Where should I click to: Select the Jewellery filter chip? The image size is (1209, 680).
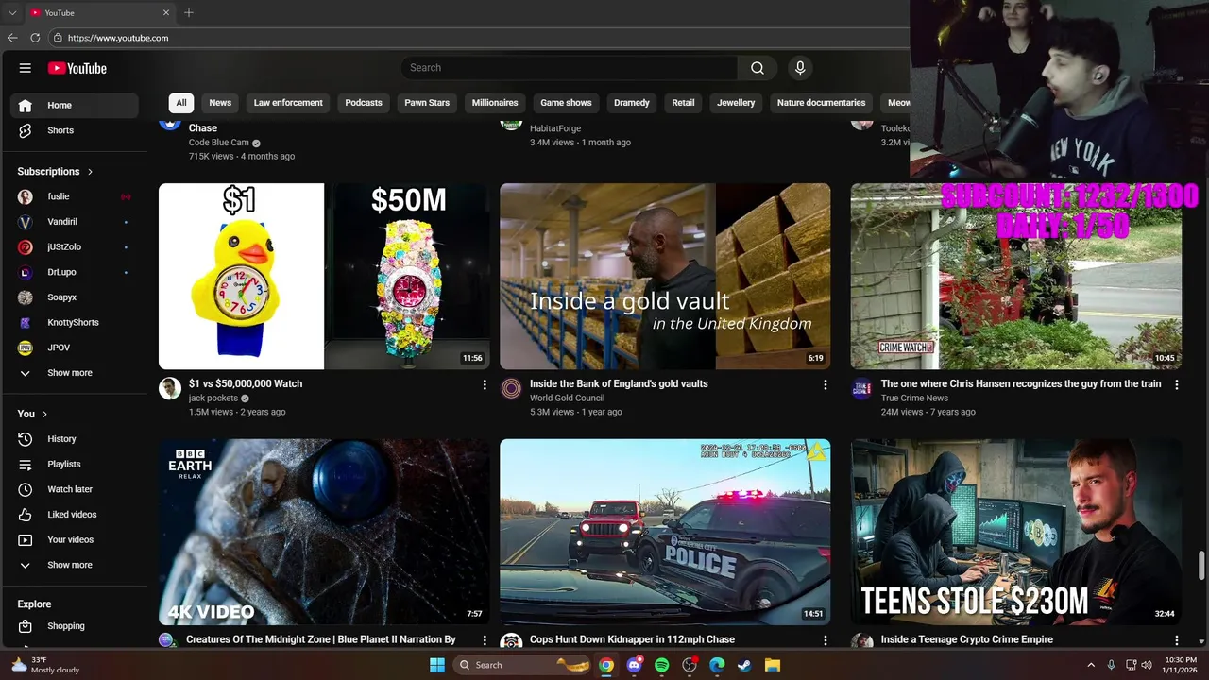tap(736, 103)
